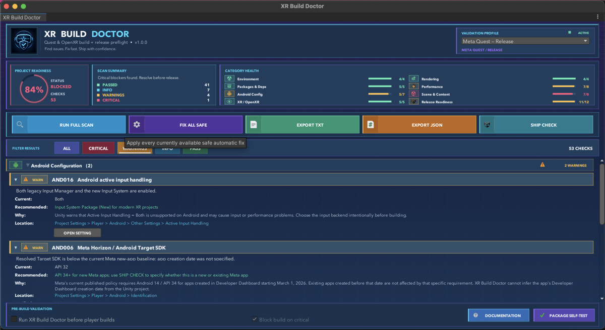Click the hash icon on Export JSON
This screenshot has width=605, height=330.
pos(371,125)
